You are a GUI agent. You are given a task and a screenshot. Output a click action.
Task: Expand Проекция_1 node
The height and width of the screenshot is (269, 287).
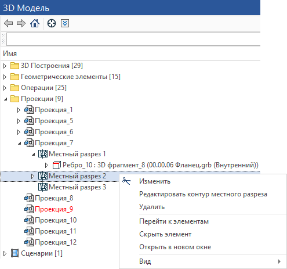[x=19, y=110]
